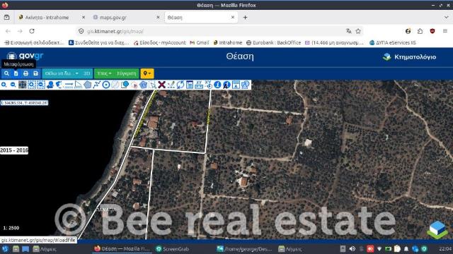Select the zoom out map tool
The height and width of the screenshot is (254, 453).
coord(13,85)
